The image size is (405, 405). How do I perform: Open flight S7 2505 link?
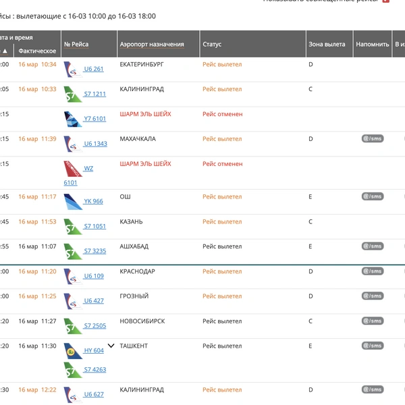pos(94,326)
